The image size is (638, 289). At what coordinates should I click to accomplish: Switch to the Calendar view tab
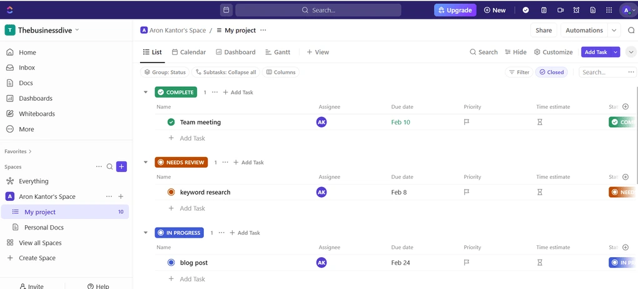(188, 52)
